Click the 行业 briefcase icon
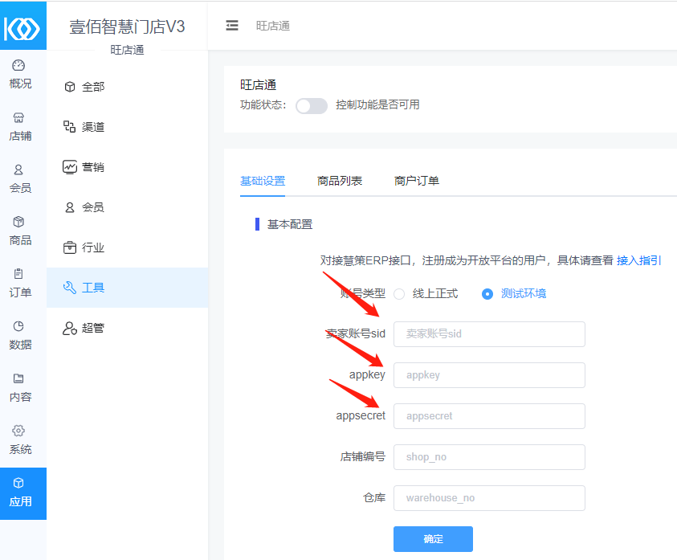 70,247
